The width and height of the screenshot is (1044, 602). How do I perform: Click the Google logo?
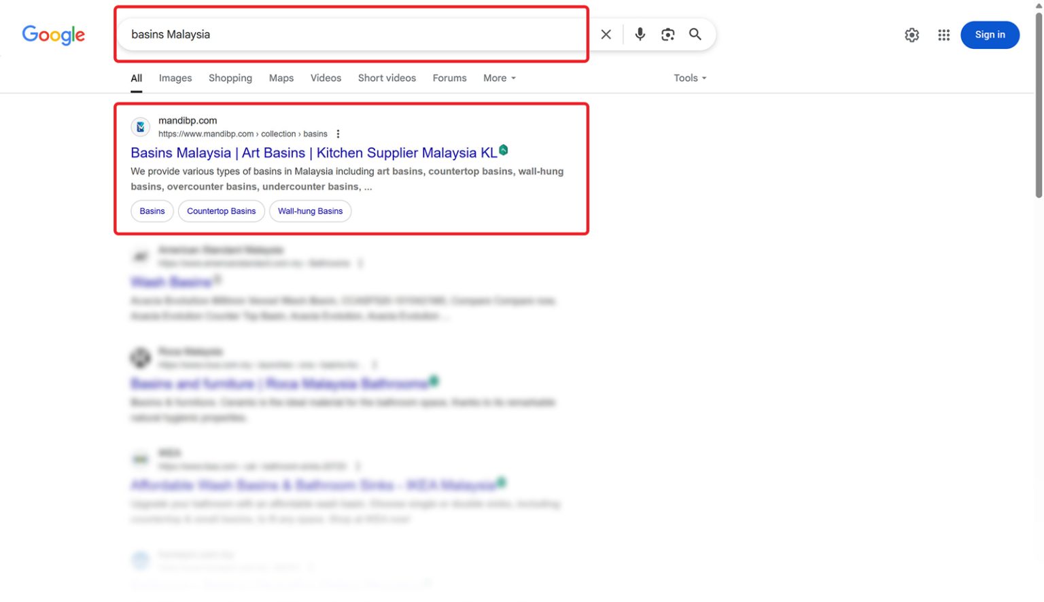point(54,35)
